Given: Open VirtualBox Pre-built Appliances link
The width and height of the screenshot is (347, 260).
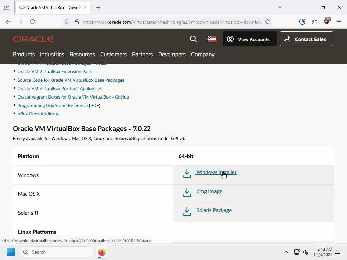Looking at the screenshot, I should (x=60, y=88).
